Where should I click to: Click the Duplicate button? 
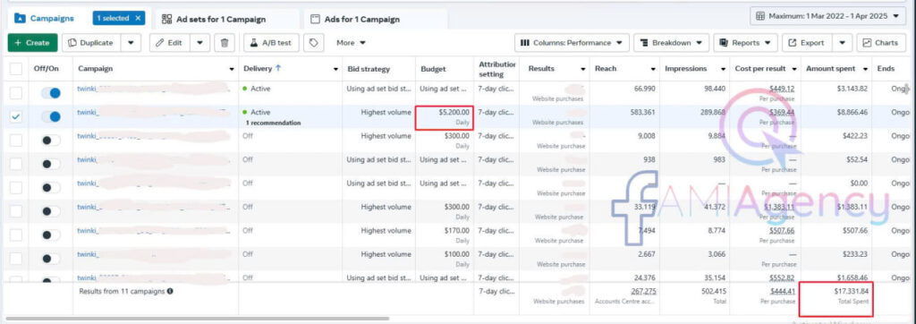[x=91, y=43]
